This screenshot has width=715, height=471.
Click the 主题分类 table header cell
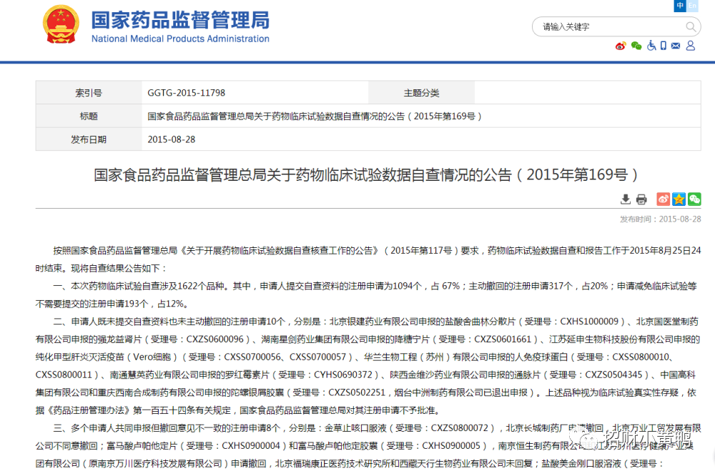(421, 93)
